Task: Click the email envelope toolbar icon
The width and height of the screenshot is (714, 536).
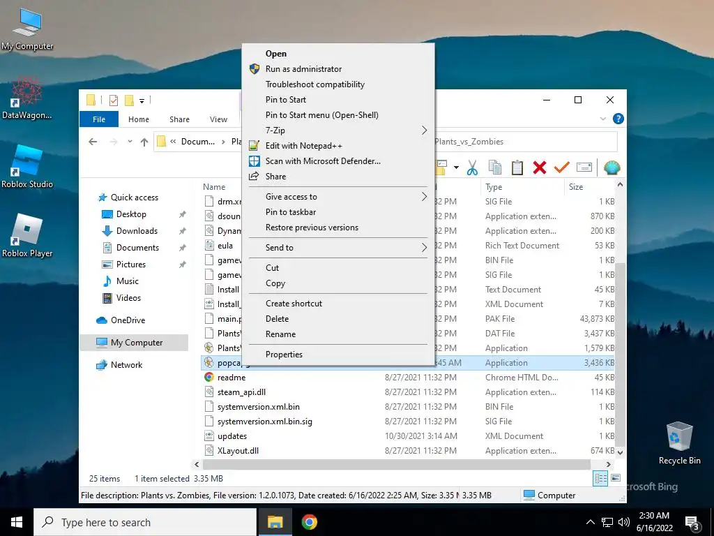Action: pyautogui.click(x=584, y=167)
